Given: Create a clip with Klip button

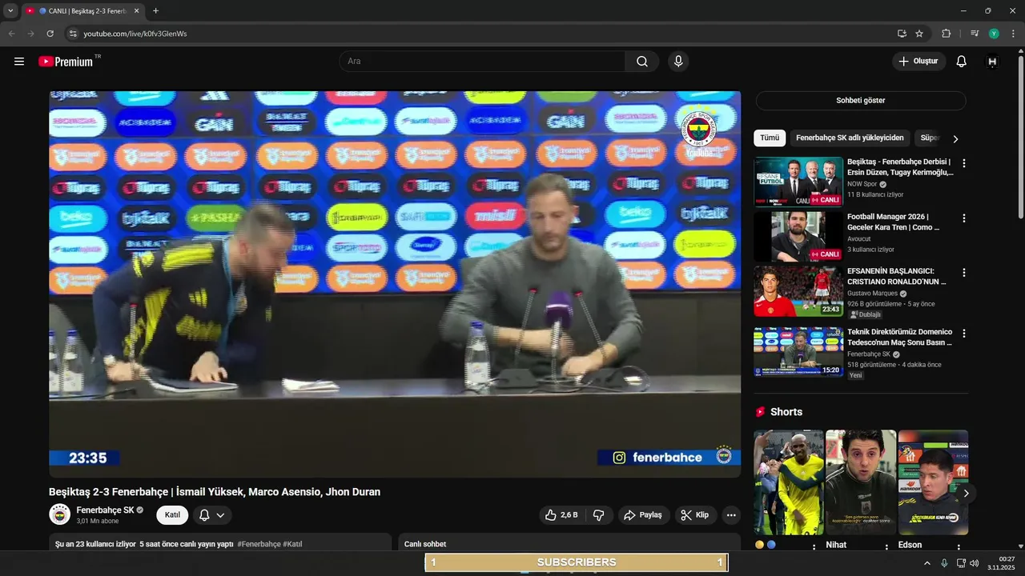Looking at the screenshot, I should [x=695, y=515].
